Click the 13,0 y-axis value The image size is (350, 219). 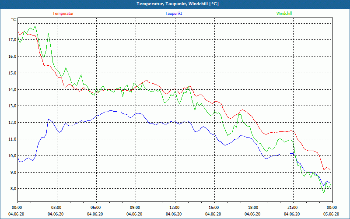click(x=13, y=106)
